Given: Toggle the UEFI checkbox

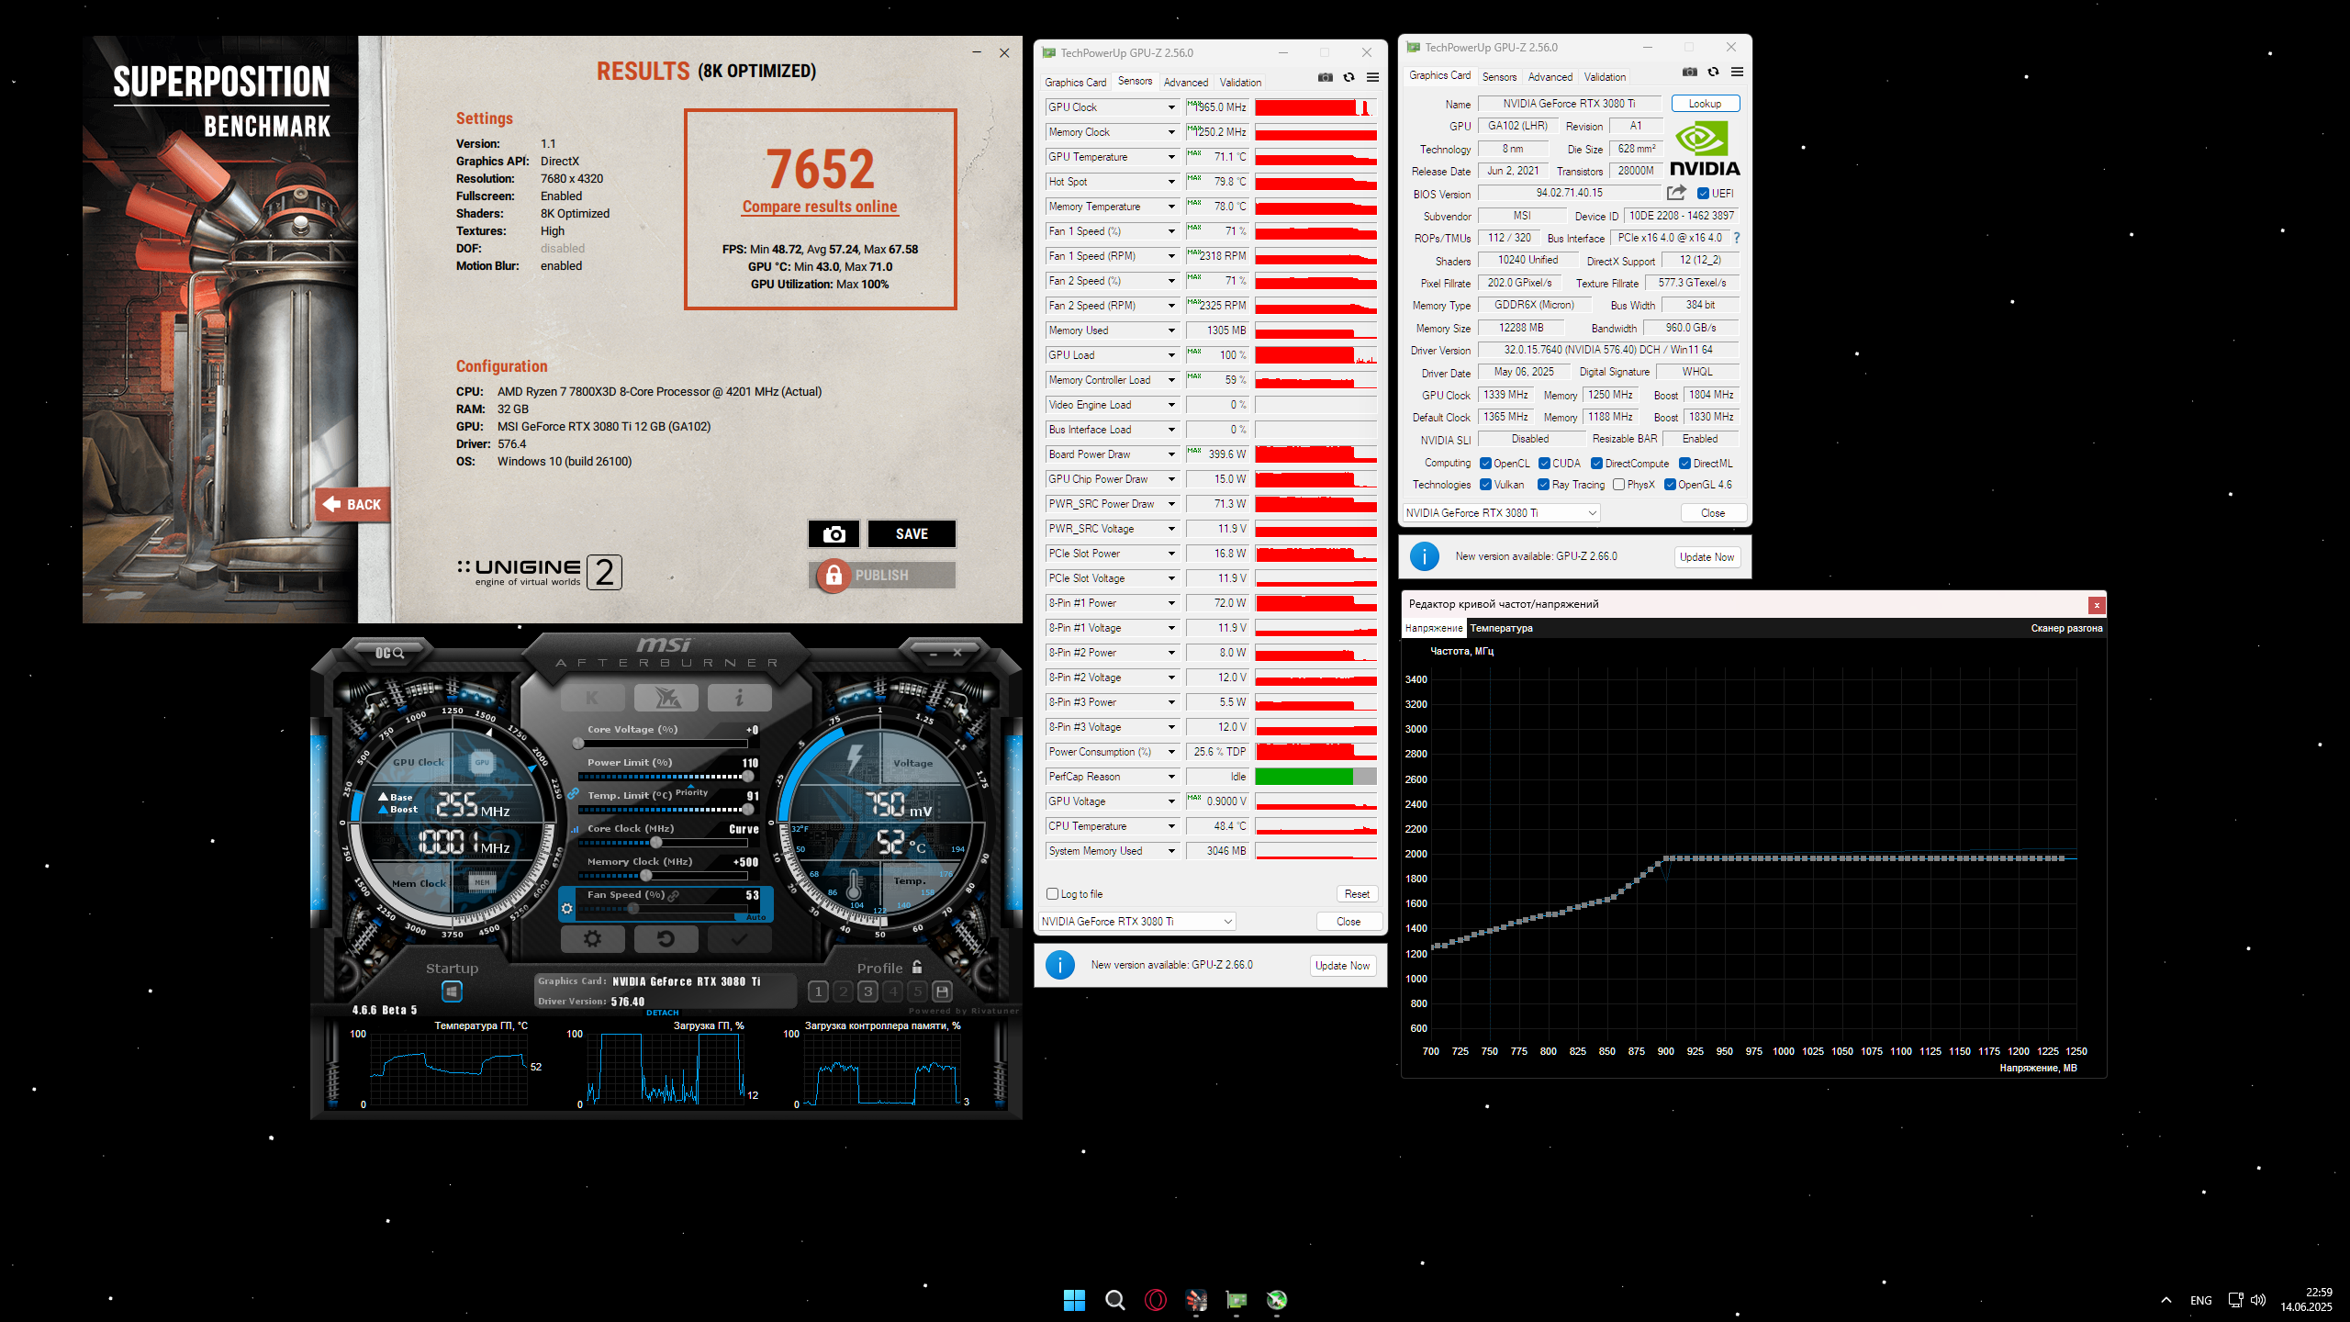Looking at the screenshot, I should pos(1703,194).
